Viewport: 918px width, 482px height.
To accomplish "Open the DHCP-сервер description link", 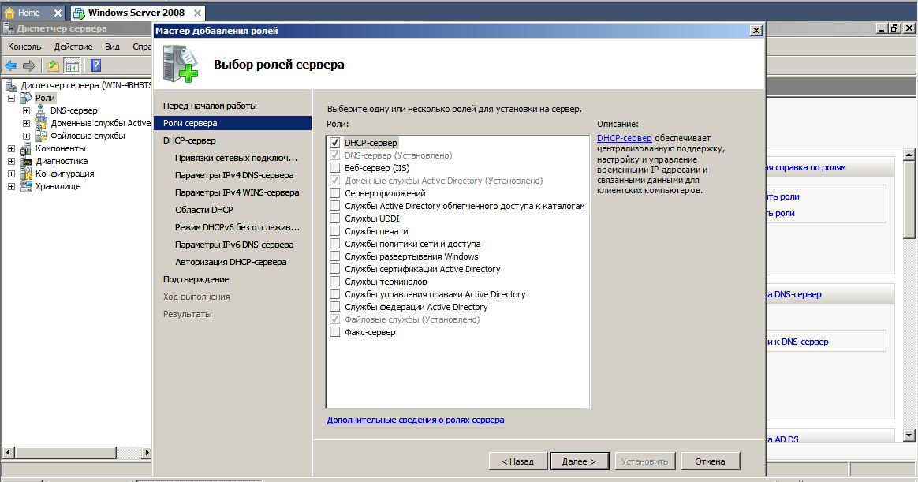I will point(624,138).
